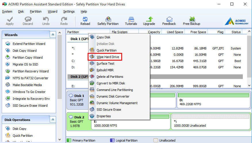
Task: Click the Reload toolbar icon
Action: pyautogui.click(x=85, y=19)
